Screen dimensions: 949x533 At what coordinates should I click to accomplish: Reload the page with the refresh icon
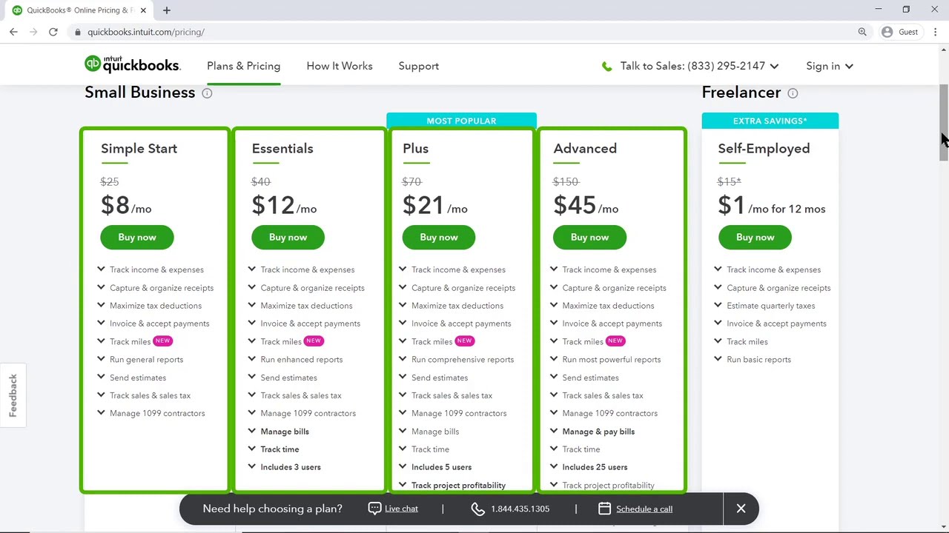[53, 32]
